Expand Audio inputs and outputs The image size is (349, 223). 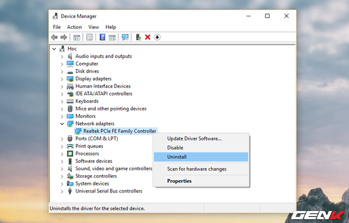pyautogui.click(x=62, y=57)
